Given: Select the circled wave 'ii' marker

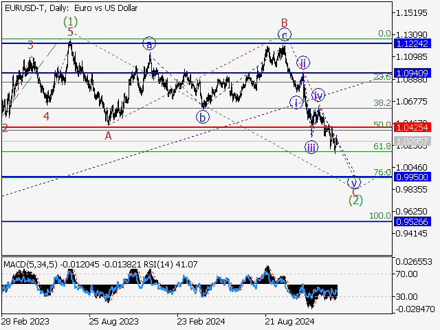Looking at the screenshot, I should pos(302,63).
